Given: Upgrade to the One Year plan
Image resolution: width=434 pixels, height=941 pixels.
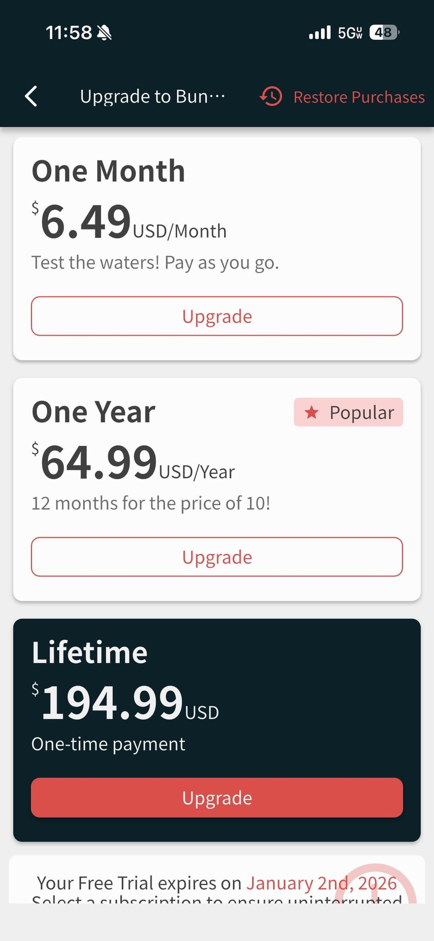Looking at the screenshot, I should pyautogui.click(x=217, y=557).
